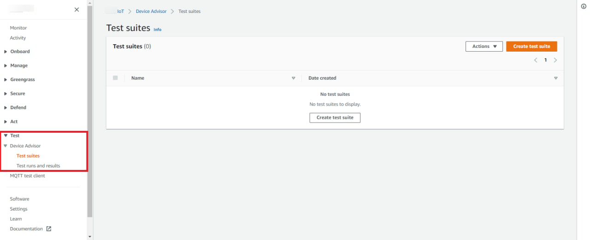Image resolution: width=590 pixels, height=240 pixels.
Task: Sort by Date created using the triangle icon
Action: [x=555, y=78]
